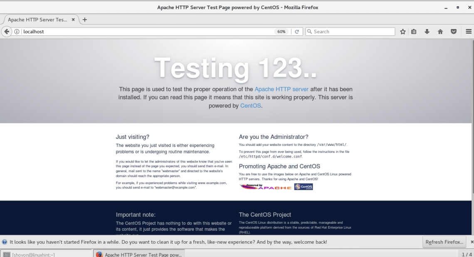Click the page vertical scrollbar
Screen dimensions: 474x257
(472, 116)
